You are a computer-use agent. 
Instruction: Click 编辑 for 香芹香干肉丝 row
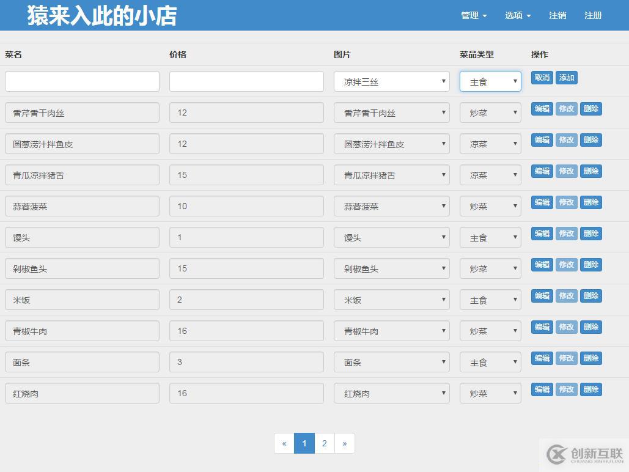(542, 109)
